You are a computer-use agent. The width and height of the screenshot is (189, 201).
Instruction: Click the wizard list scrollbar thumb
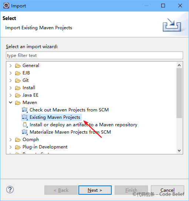pyautogui.click(x=179, y=93)
